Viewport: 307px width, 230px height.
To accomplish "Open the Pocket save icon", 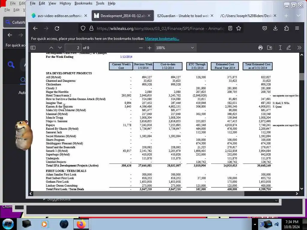I will point(265,28).
